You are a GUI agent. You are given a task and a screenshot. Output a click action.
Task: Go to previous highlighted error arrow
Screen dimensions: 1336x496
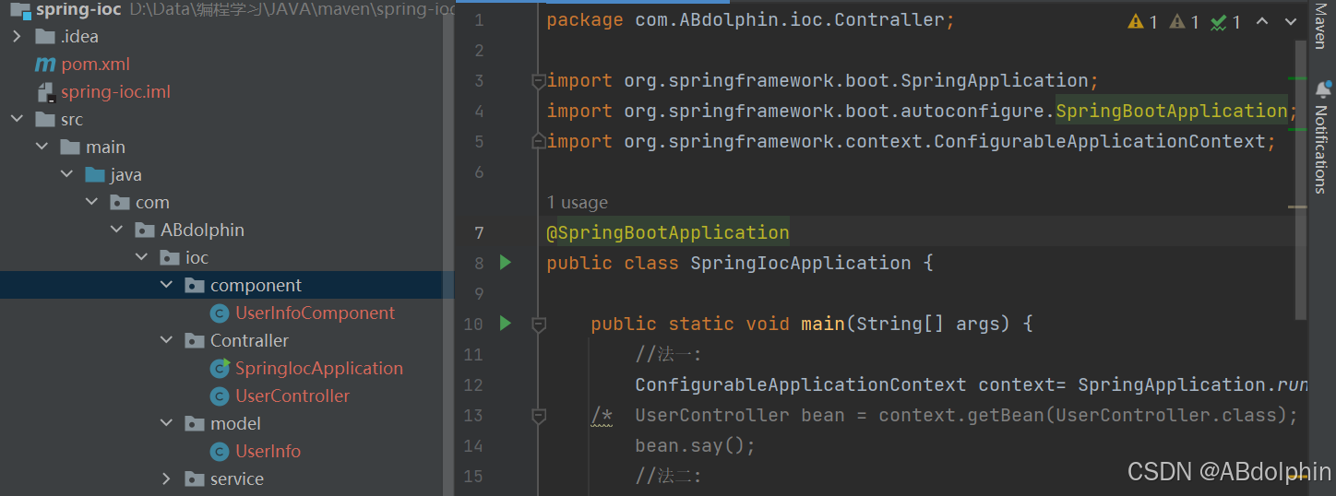point(1262,21)
